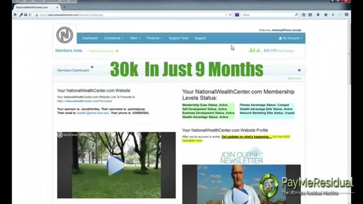Open the Downloads arrow icon
The height and width of the screenshot is (204, 363).
pyautogui.click(x=318, y=15)
